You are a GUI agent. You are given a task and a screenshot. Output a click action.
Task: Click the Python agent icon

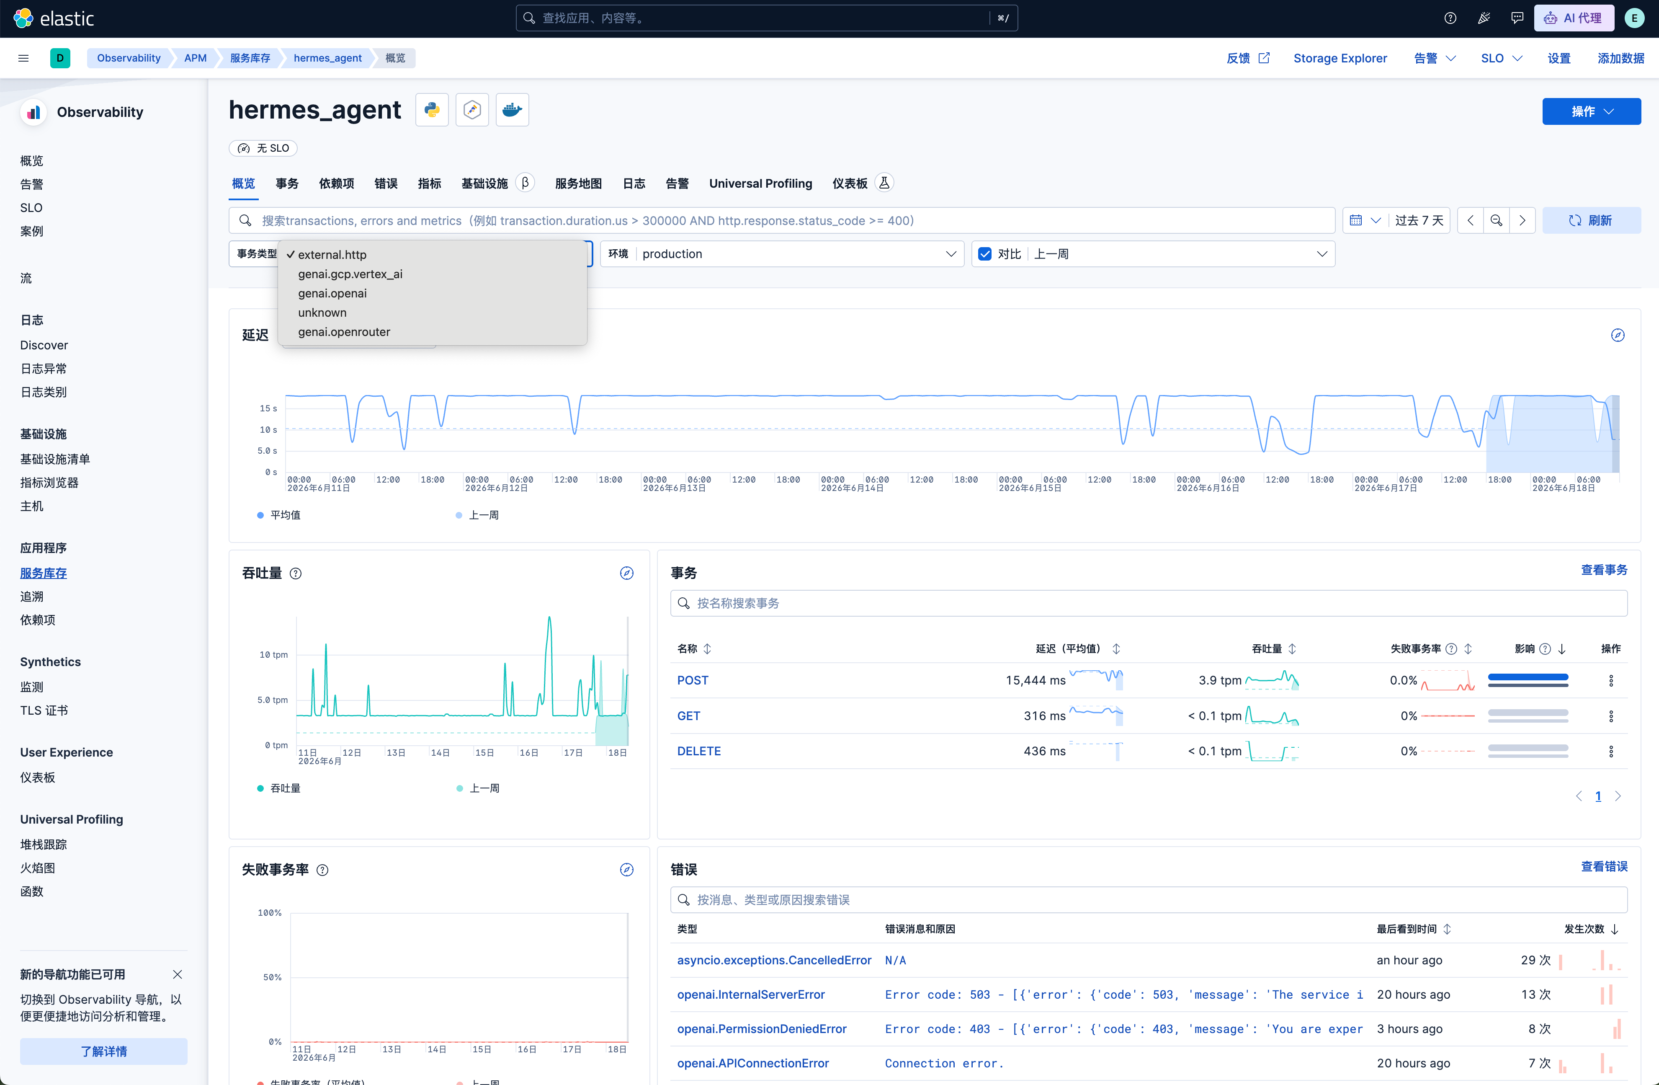(x=431, y=110)
